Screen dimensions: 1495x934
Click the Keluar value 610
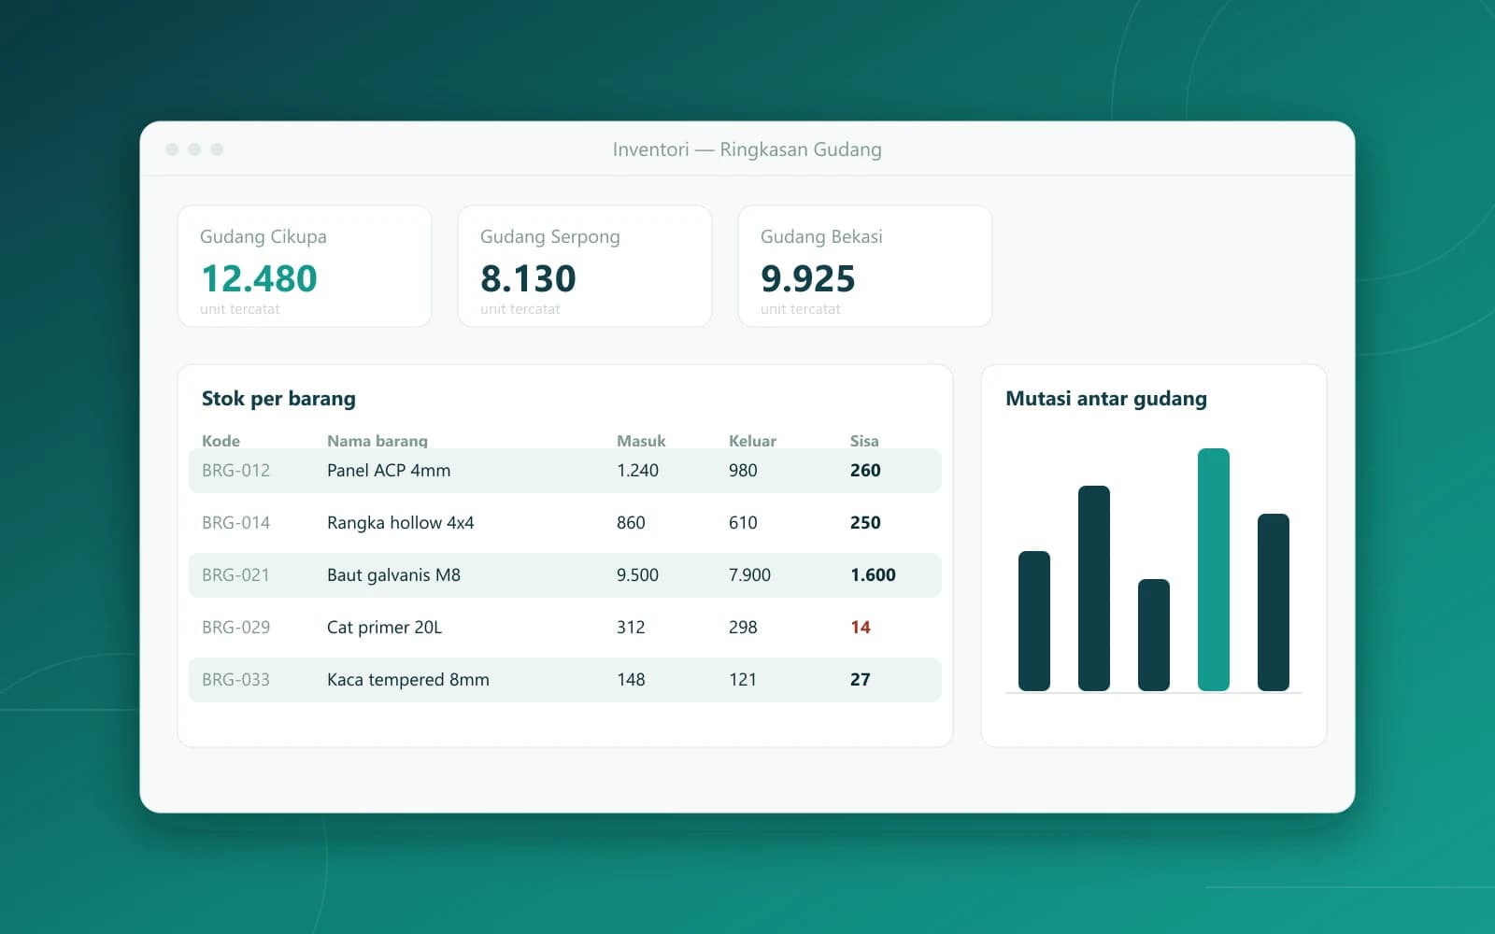(743, 523)
